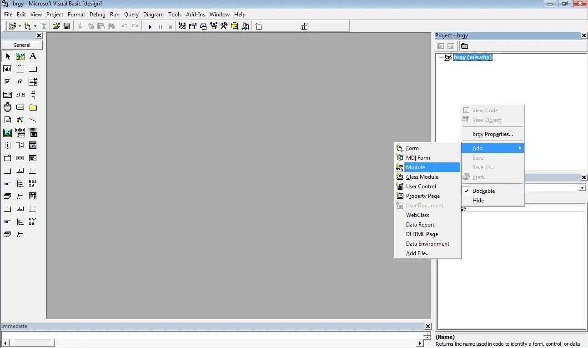
Task: Select the Timer control tool
Action: (x=8, y=107)
